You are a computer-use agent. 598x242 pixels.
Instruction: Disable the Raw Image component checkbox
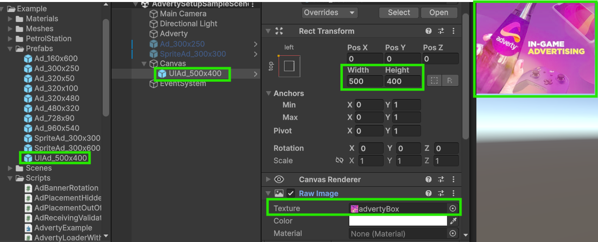click(x=291, y=193)
